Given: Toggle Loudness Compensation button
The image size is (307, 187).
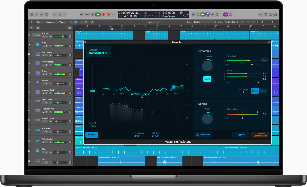Looking at the screenshot, I should point(260,135).
